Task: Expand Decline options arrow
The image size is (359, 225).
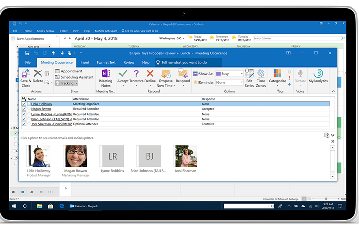Action: [150, 86]
